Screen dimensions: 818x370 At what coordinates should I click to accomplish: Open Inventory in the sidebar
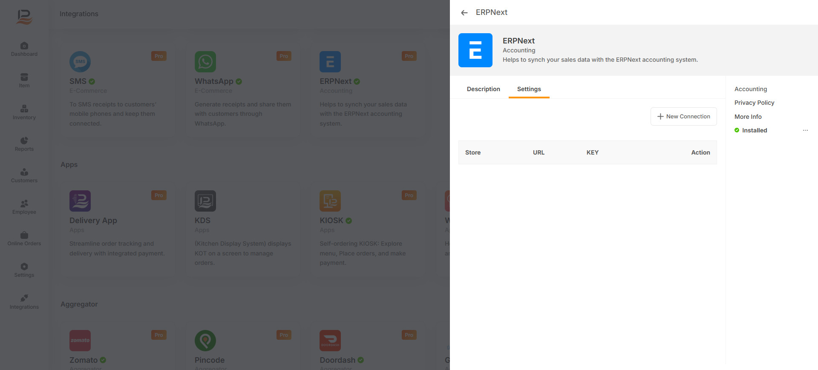click(x=24, y=112)
